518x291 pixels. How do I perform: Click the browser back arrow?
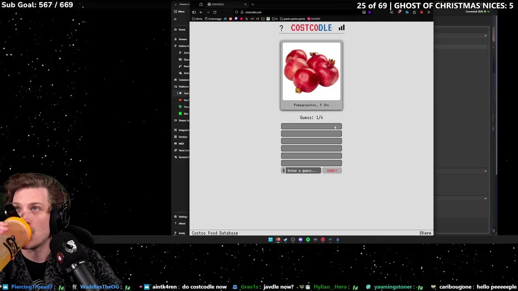[201, 12]
